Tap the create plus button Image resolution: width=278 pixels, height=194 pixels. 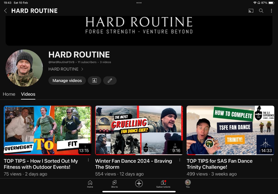click(x=139, y=183)
